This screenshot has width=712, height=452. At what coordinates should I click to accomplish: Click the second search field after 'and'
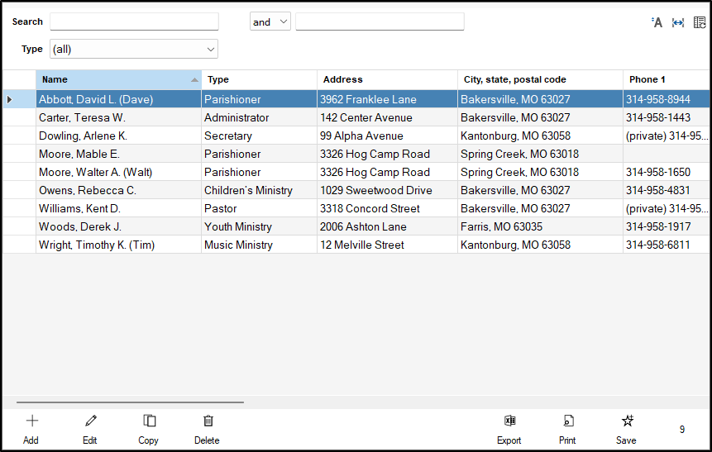[380, 22]
